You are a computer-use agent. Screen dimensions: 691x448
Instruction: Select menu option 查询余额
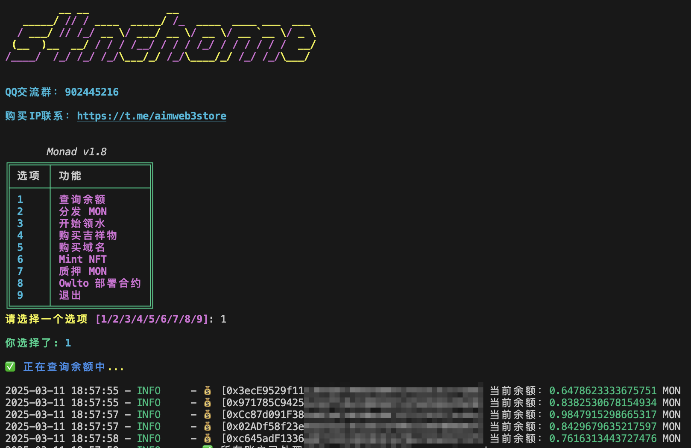(x=82, y=200)
